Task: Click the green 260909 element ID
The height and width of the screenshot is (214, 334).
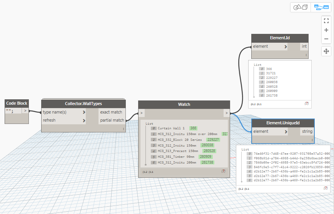Action: pos(205,157)
